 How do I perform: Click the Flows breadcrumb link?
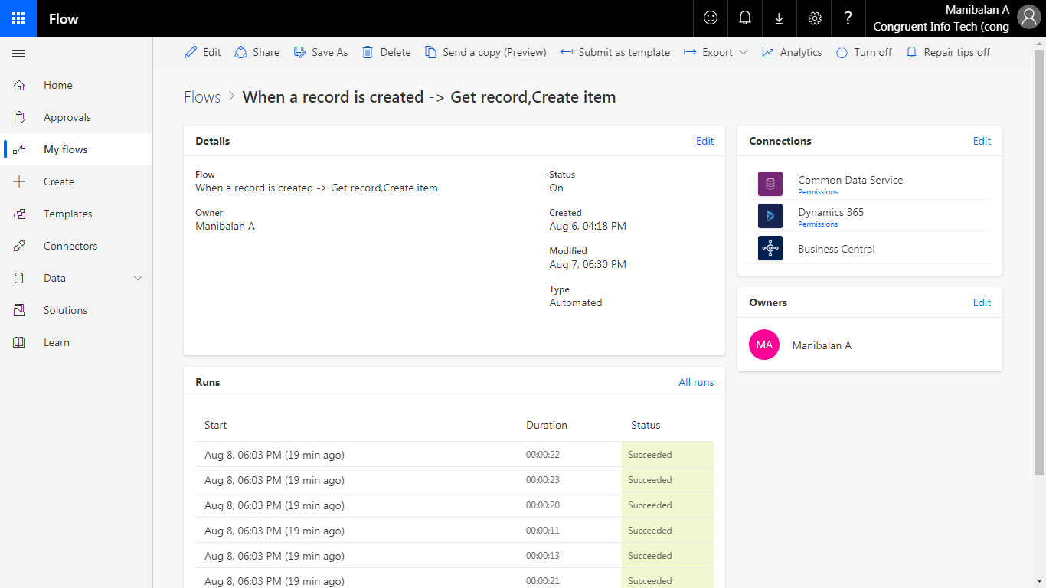(x=202, y=97)
